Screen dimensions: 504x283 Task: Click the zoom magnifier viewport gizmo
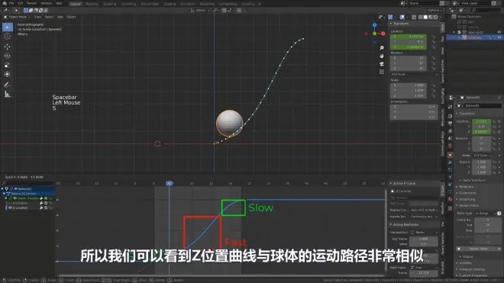pos(382,48)
